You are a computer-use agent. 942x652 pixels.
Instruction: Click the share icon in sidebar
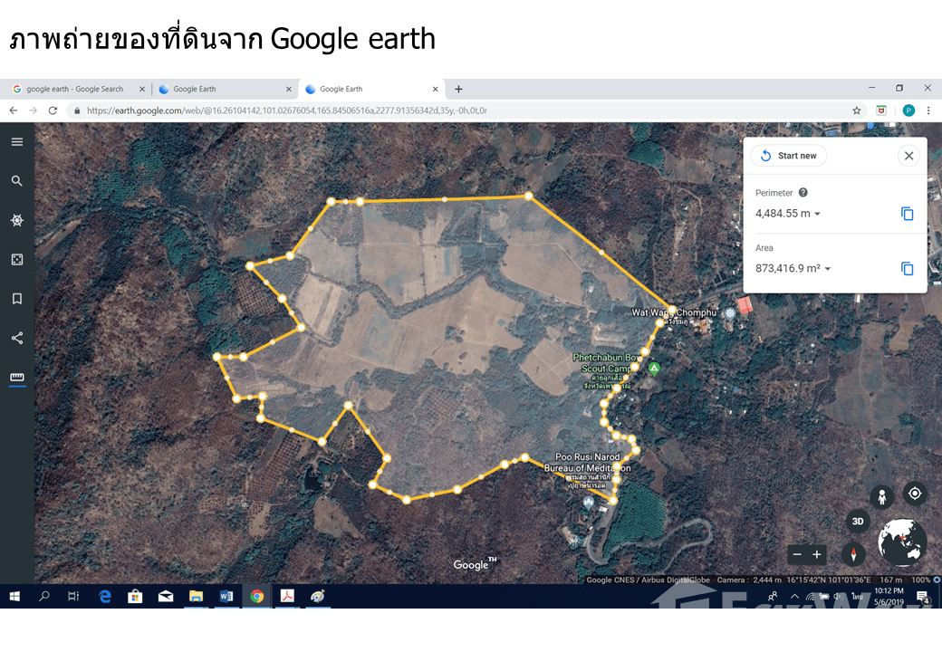[x=16, y=339]
